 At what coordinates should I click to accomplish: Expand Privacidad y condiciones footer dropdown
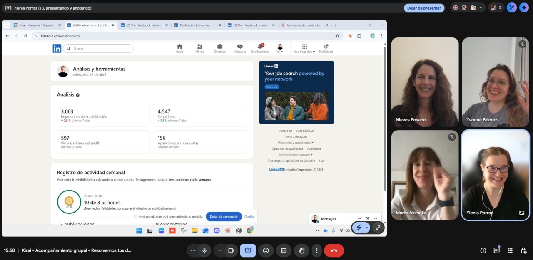[x=296, y=143]
